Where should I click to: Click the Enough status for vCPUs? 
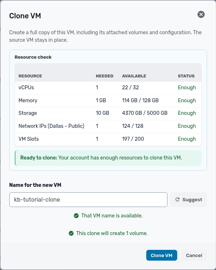(x=187, y=87)
